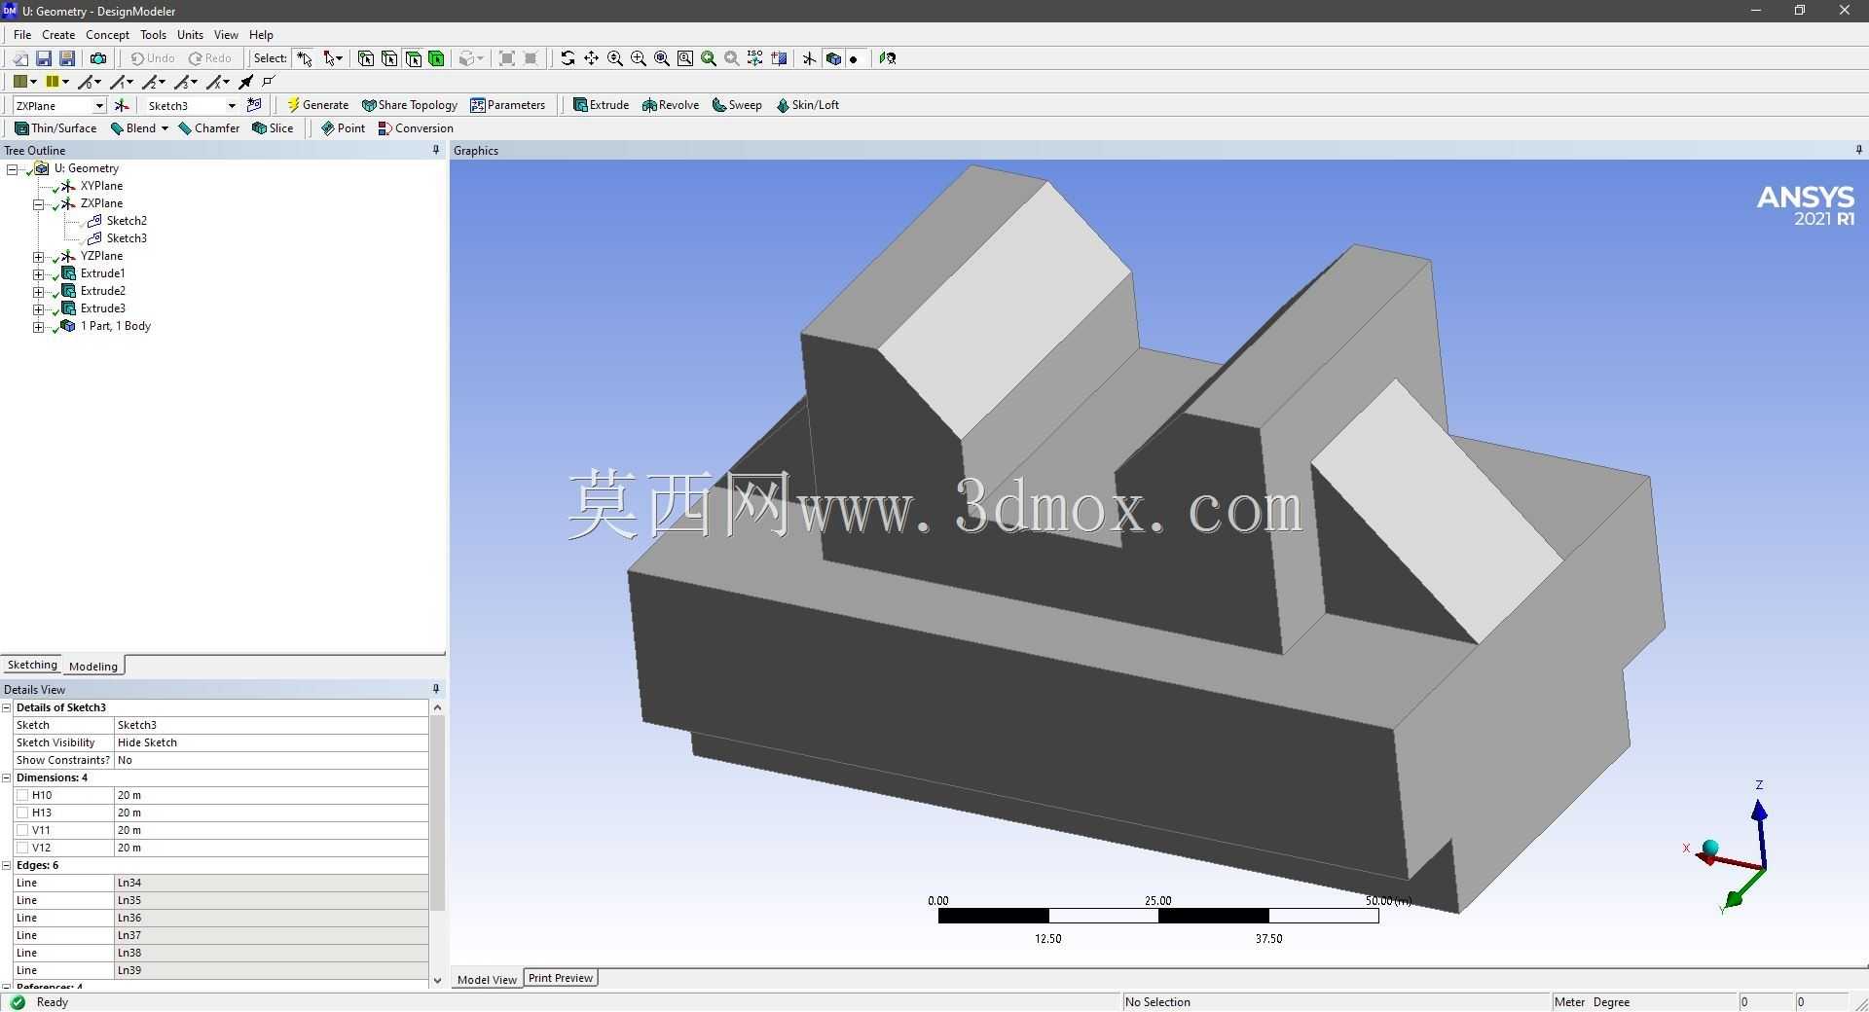1869x1012 pixels.
Task: Enable the Faces selection filter
Action: click(x=413, y=58)
